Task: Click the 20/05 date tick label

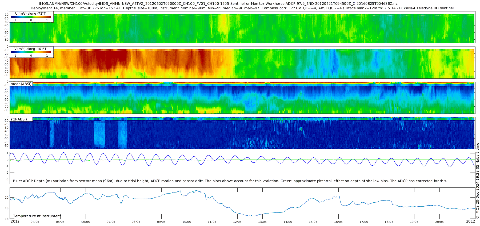Action: [x=439, y=222]
